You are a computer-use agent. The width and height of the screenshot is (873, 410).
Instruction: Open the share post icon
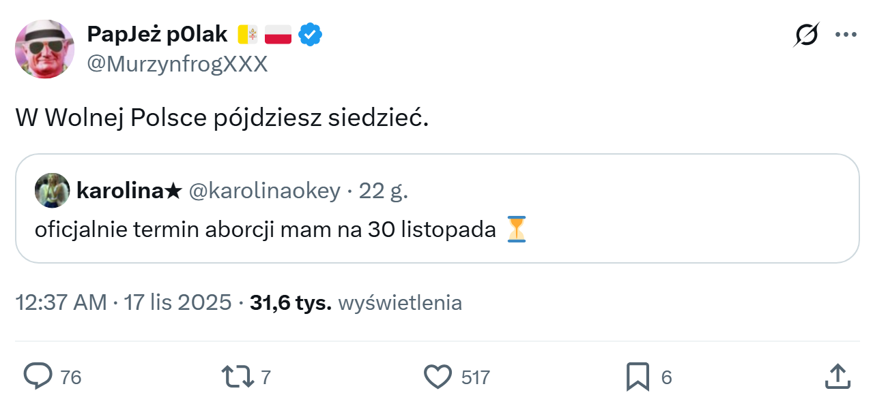[x=837, y=376]
